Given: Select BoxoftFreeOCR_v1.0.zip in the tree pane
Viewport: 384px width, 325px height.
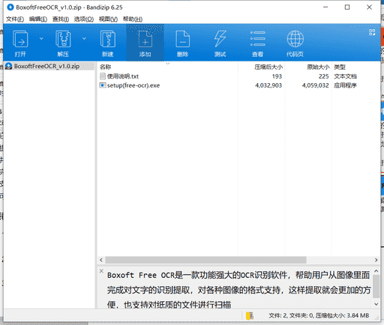Looking at the screenshot, I should click(46, 66).
